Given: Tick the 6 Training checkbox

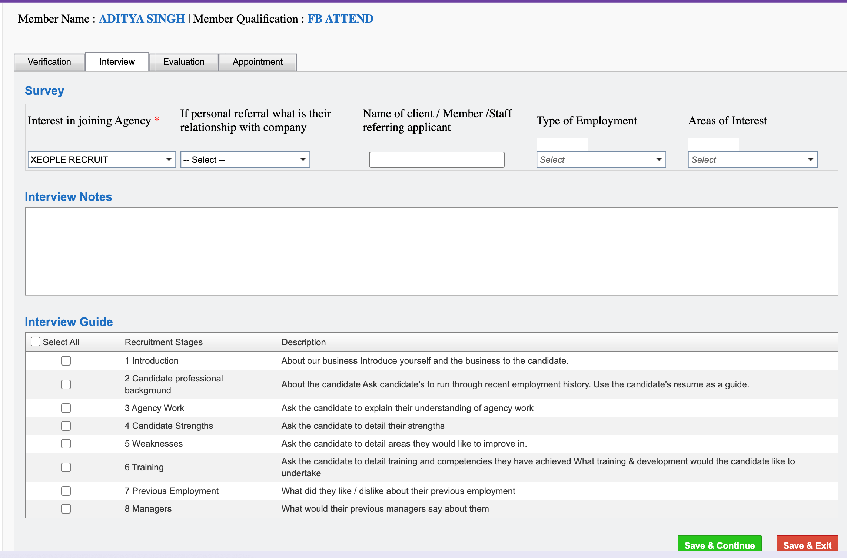Looking at the screenshot, I should pos(66,467).
